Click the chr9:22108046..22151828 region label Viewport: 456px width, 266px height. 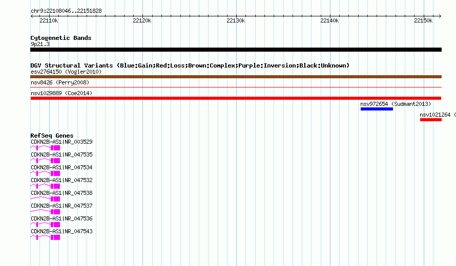point(66,11)
